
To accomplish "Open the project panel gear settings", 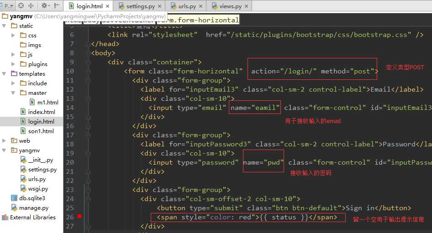I will pyautogui.click(x=45, y=5).
